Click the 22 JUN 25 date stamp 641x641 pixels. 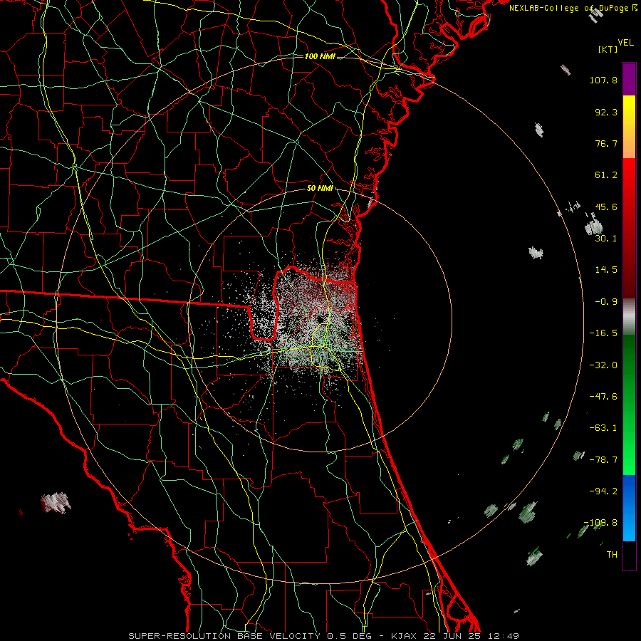pyautogui.click(x=451, y=636)
